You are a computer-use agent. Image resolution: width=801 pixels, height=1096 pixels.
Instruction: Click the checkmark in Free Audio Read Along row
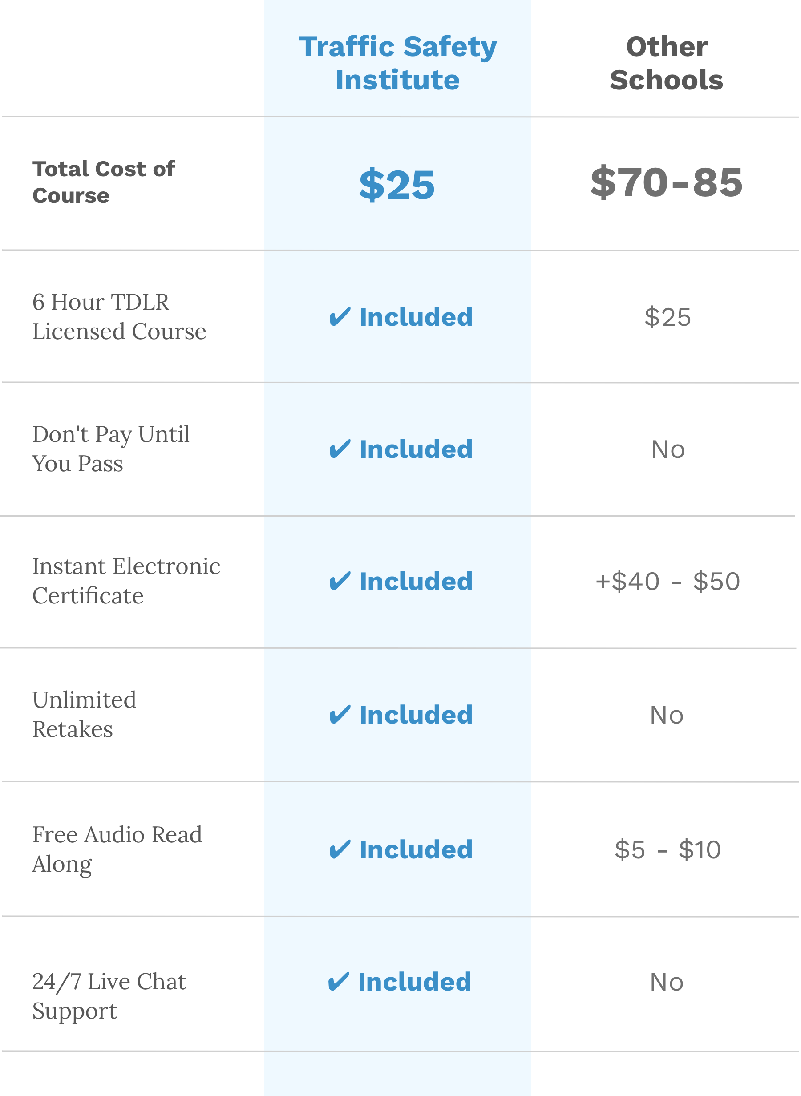(340, 850)
